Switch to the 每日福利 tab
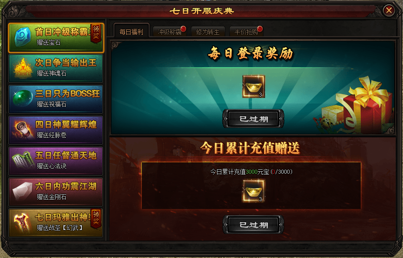The width and height of the screenshot is (403, 258). point(132,31)
